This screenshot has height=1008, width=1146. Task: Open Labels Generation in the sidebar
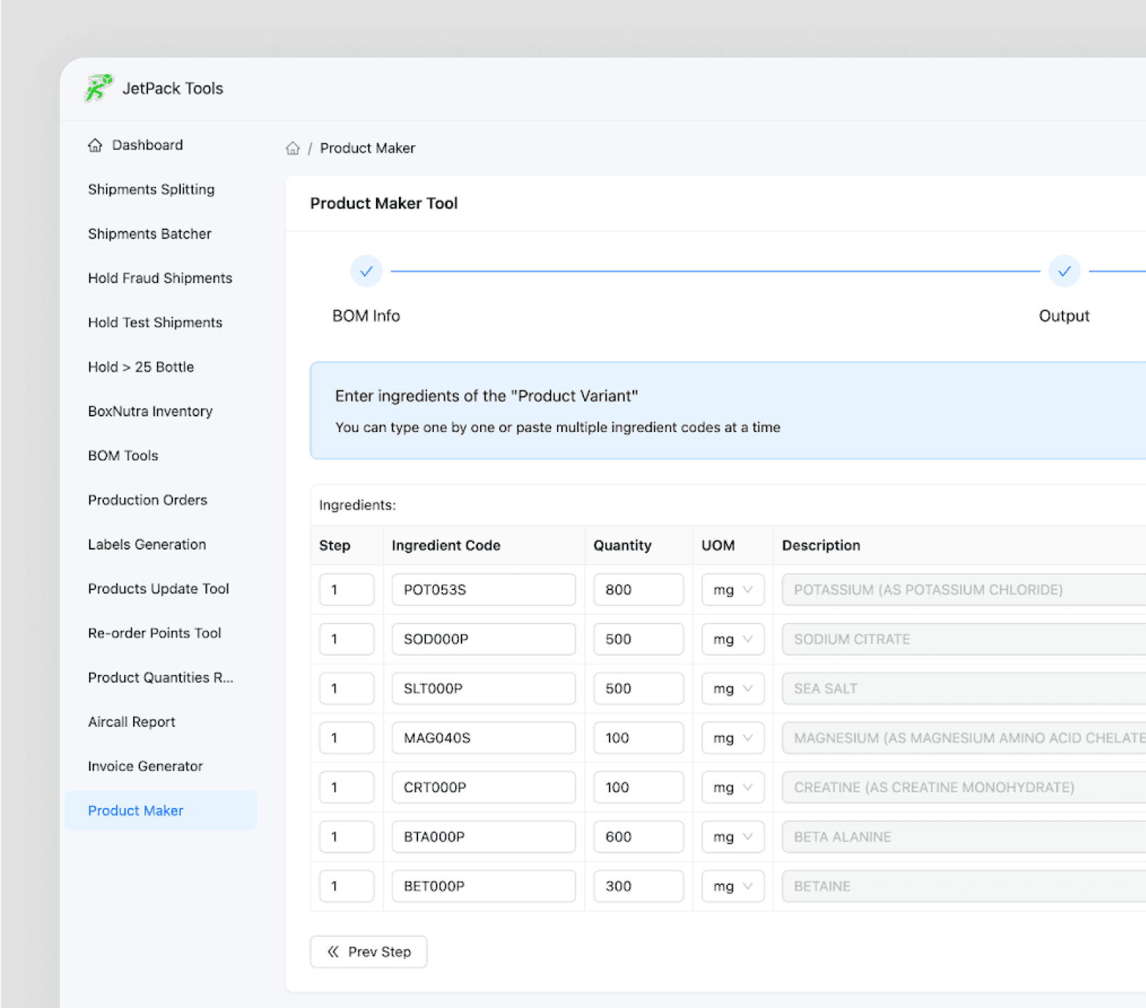pyautogui.click(x=147, y=545)
